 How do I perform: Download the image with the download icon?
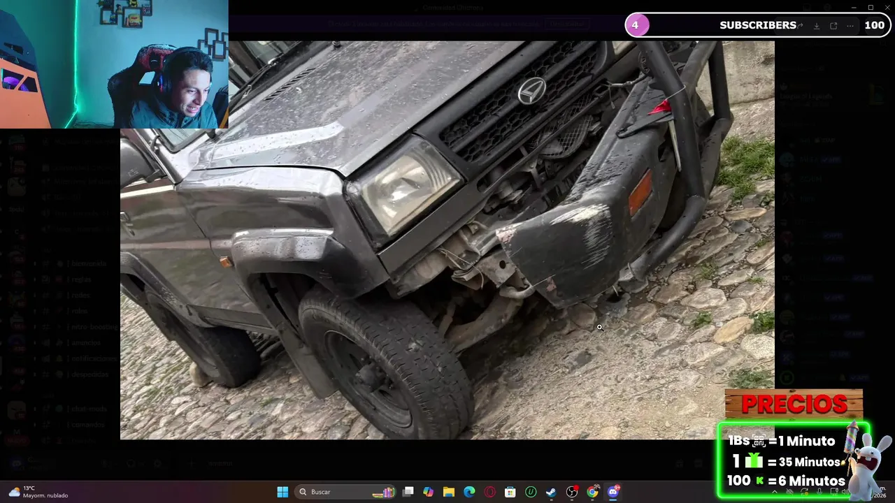point(816,26)
